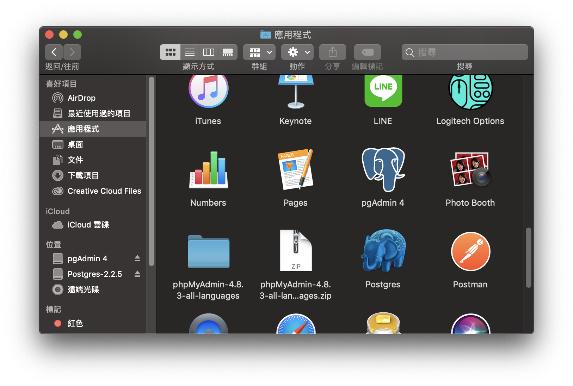
Task: Select the Sequel Pro pancake icon
Action: (x=383, y=323)
